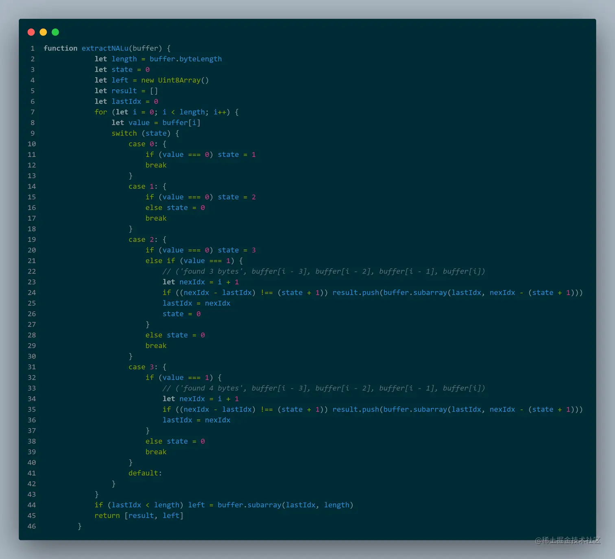Click the 'case 2: {' label
Screen dimensions: 615x559
tap(147, 239)
